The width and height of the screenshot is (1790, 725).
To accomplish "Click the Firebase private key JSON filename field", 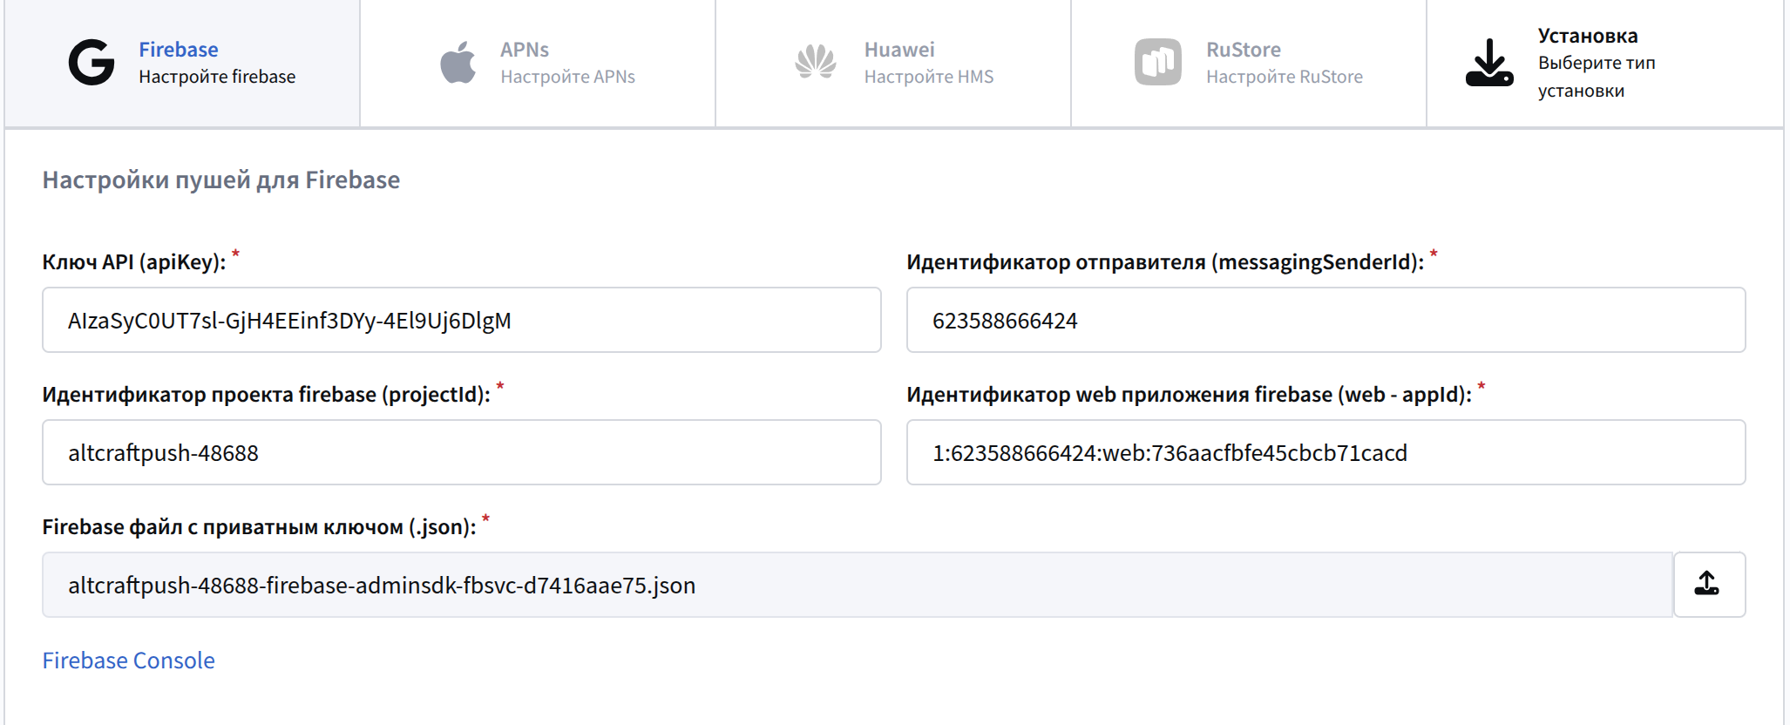I will [858, 585].
